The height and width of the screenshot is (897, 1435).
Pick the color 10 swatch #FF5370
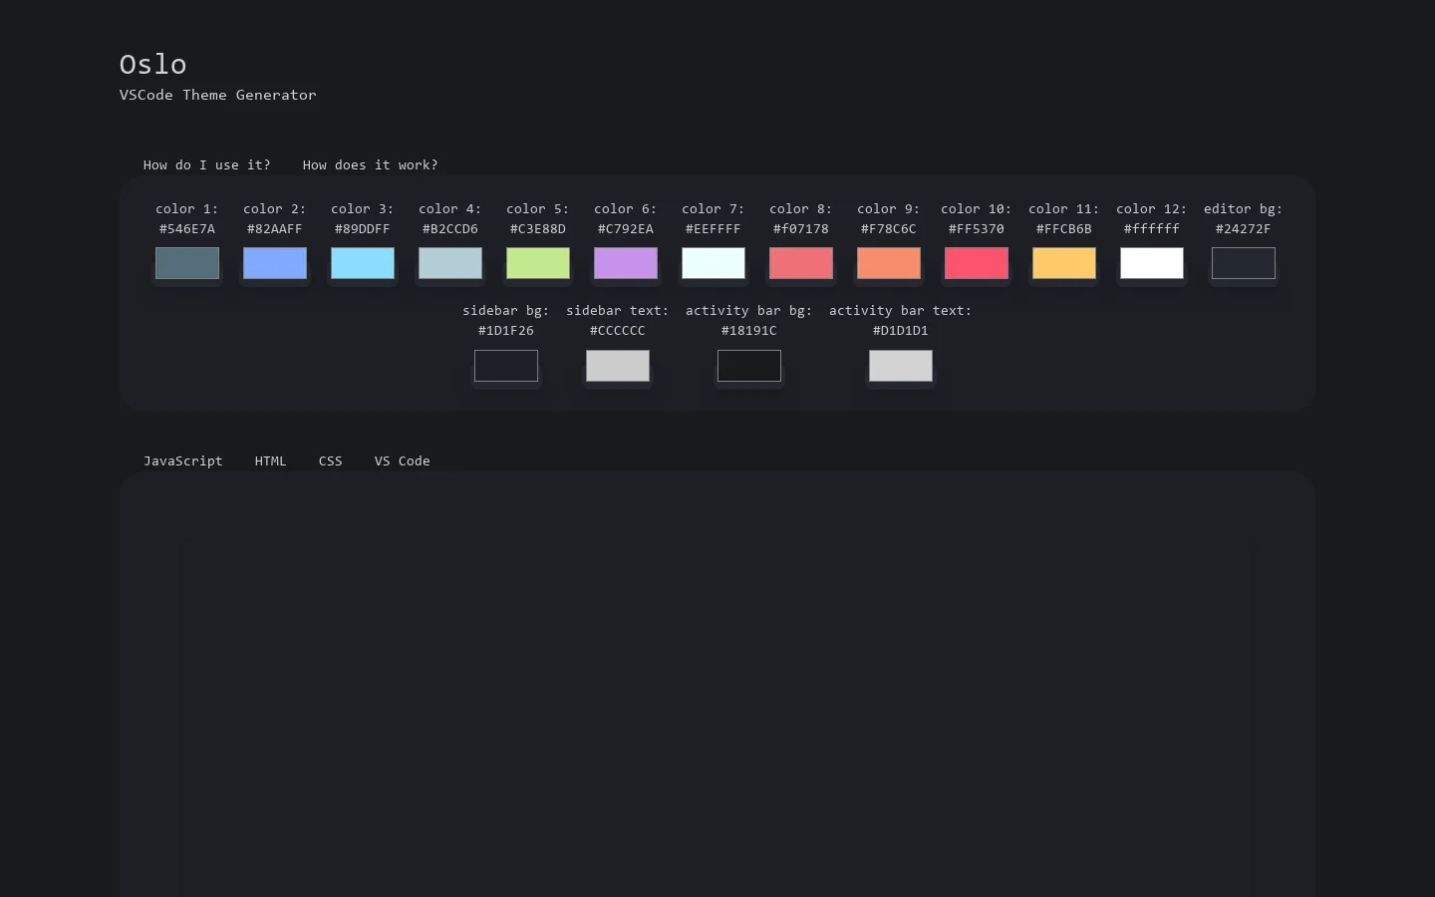coord(977,263)
